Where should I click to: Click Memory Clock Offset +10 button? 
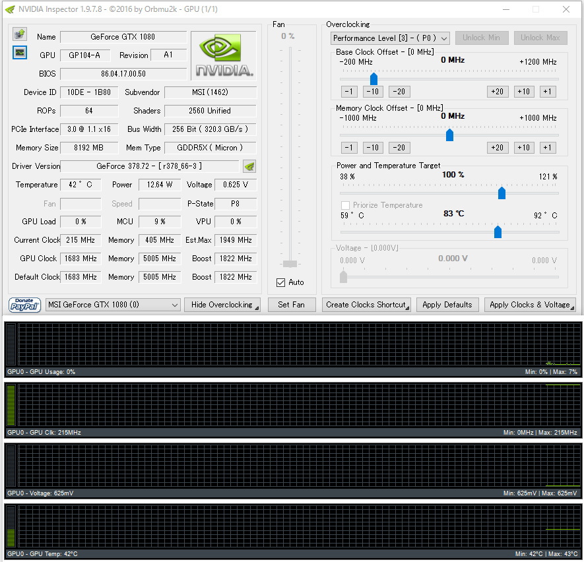coord(524,148)
